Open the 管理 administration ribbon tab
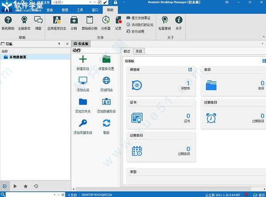266x197 pixels. tap(64, 10)
